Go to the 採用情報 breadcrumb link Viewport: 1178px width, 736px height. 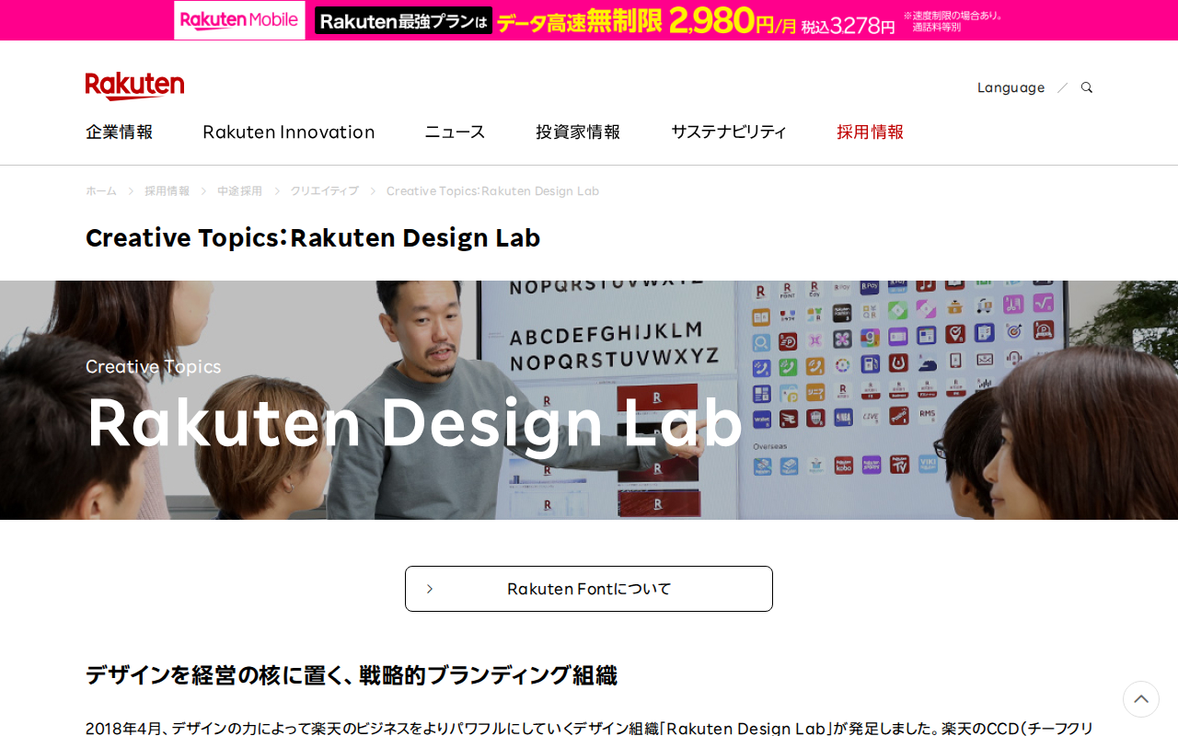tap(167, 191)
